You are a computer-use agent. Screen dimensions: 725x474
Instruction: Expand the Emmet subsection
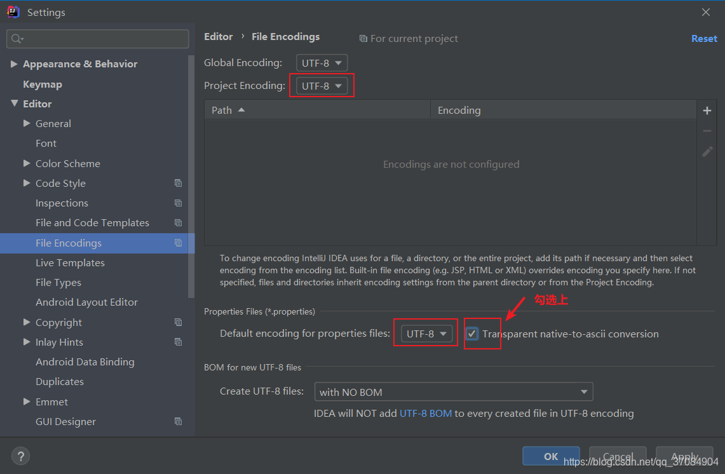[27, 402]
